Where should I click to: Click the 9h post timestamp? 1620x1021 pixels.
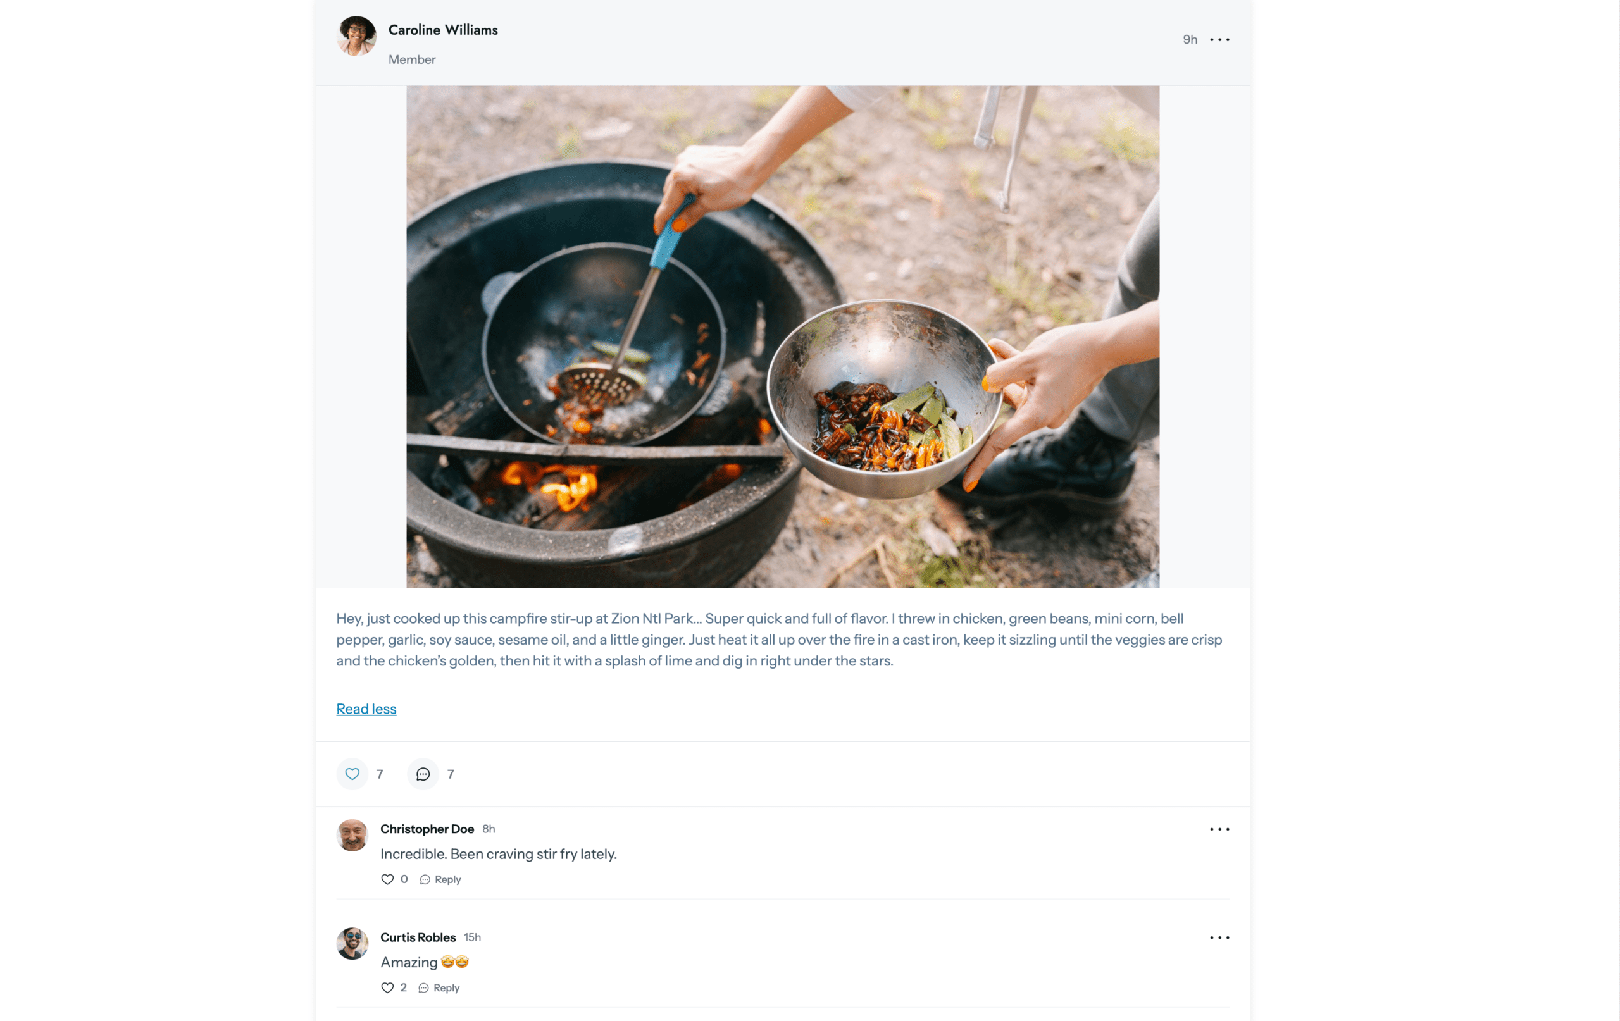(1190, 39)
